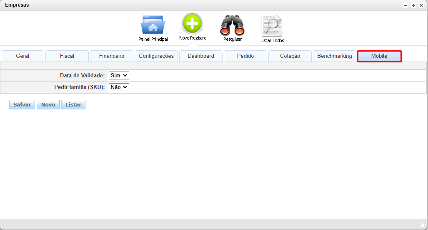
Task: Maximize the Empresas window with plus icon
Action: click(x=413, y=5)
